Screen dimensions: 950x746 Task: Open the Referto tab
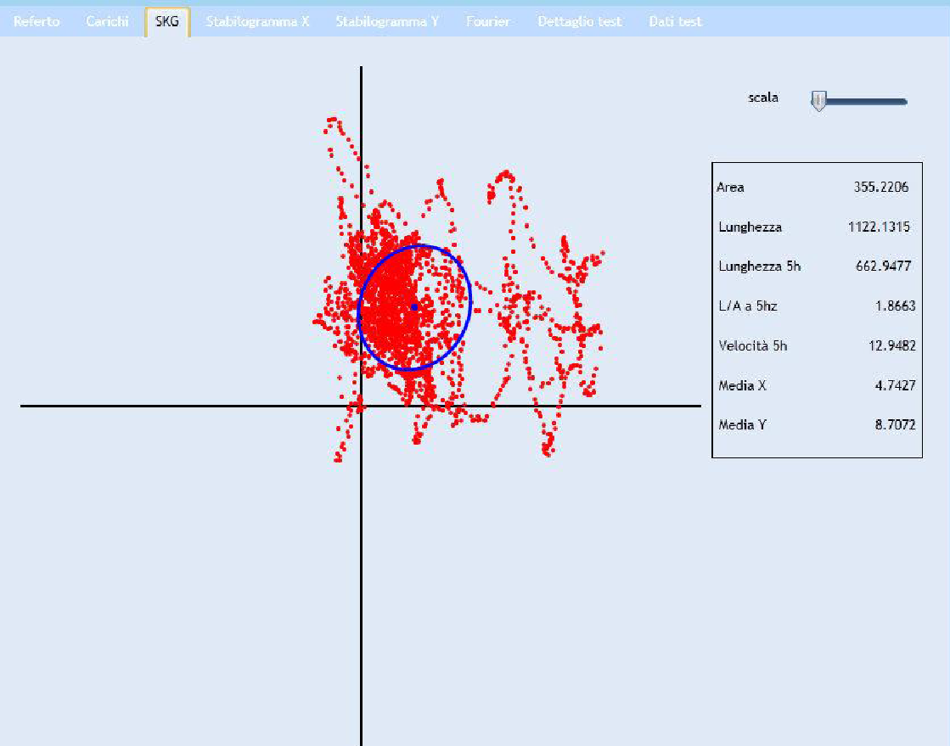37,22
